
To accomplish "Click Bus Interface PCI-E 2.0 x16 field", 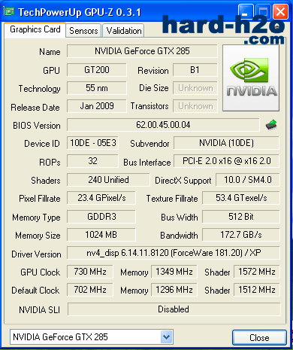I will pos(226,161).
